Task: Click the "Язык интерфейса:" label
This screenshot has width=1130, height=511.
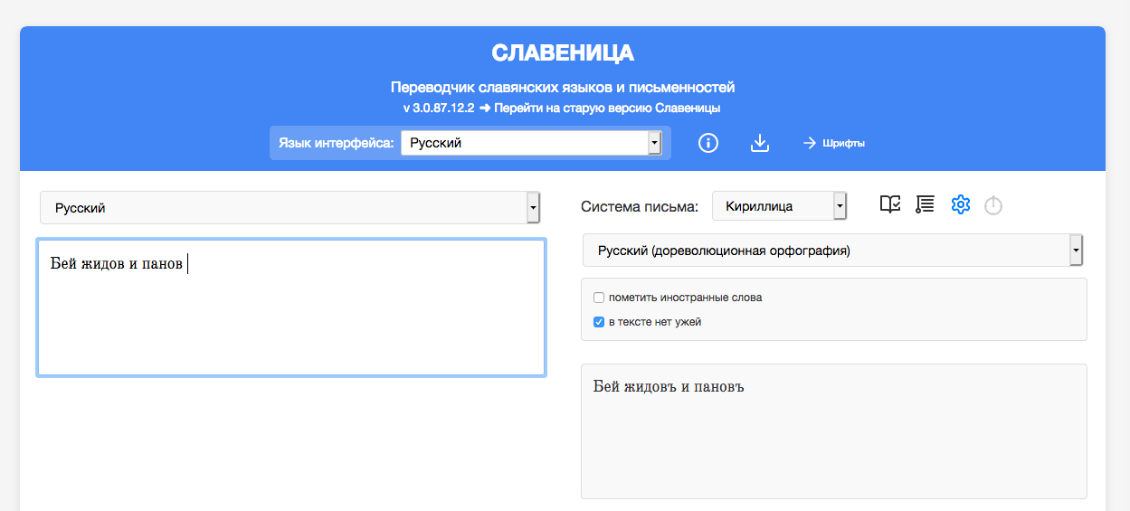Action: point(337,143)
